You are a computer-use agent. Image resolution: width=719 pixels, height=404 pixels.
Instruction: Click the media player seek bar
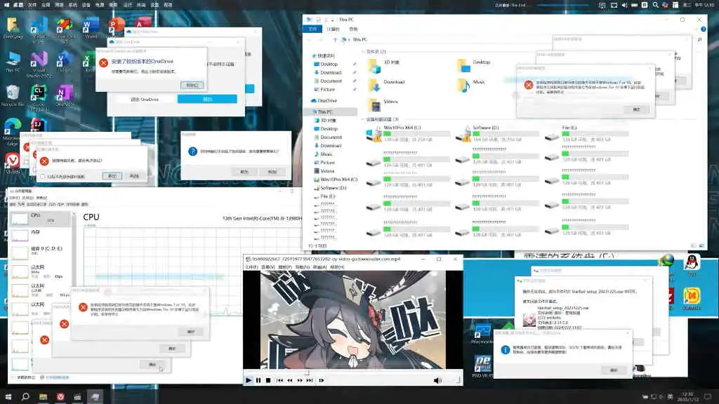coord(353,372)
